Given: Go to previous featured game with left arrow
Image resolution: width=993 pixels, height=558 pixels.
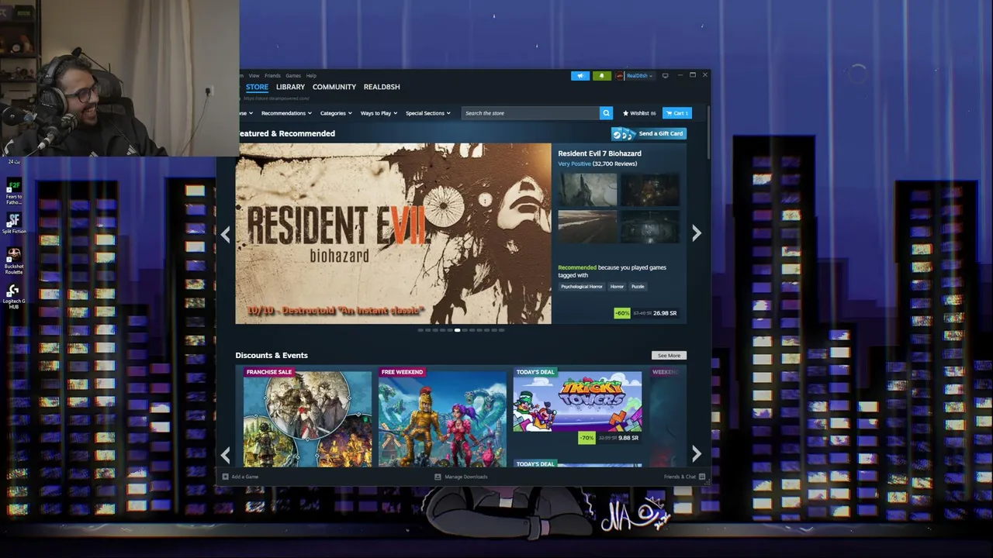Looking at the screenshot, I should [226, 233].
